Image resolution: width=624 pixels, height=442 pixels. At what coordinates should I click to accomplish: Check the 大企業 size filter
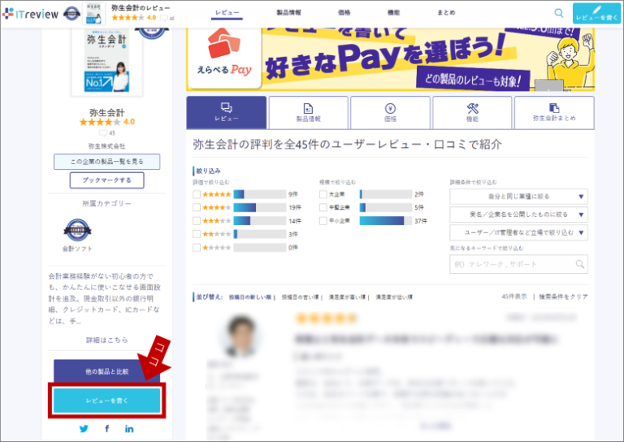(x=323, y=194)
